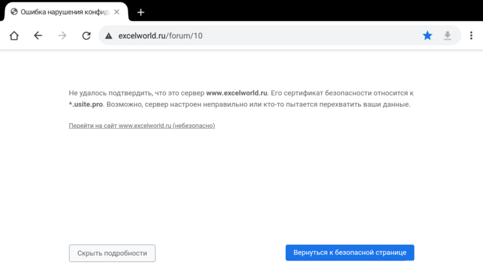Click the bold '*.usite.pro' text
This screenshot has height=271, width=483.
tap(86, 104)
